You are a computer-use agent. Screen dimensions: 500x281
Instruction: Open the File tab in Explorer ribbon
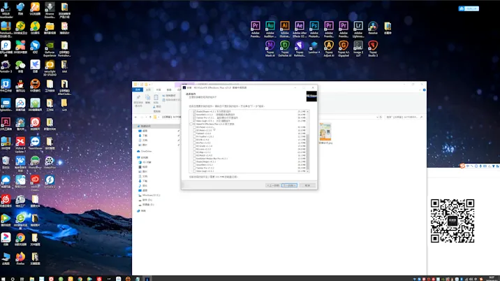pos(138,90)
